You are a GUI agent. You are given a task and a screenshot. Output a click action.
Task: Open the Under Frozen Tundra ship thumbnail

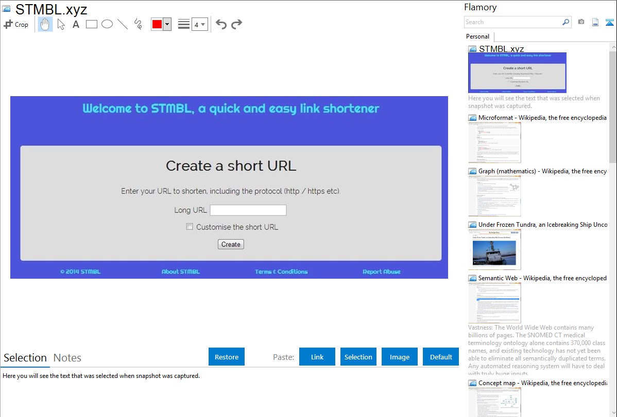pos(494,249)
